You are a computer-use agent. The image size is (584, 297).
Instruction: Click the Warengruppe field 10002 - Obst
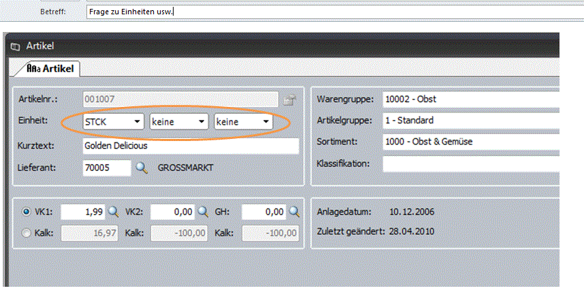(470, 99)
